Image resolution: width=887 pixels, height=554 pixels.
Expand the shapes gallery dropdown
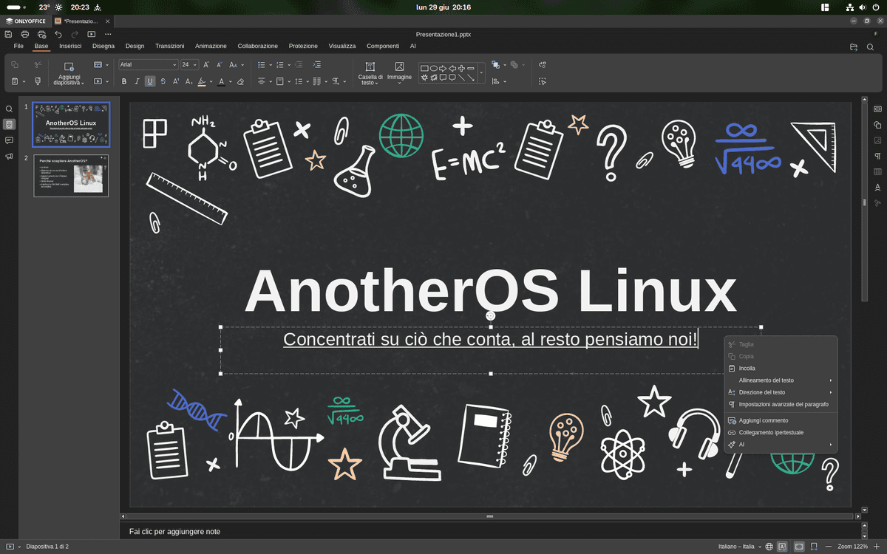point(481,72)
